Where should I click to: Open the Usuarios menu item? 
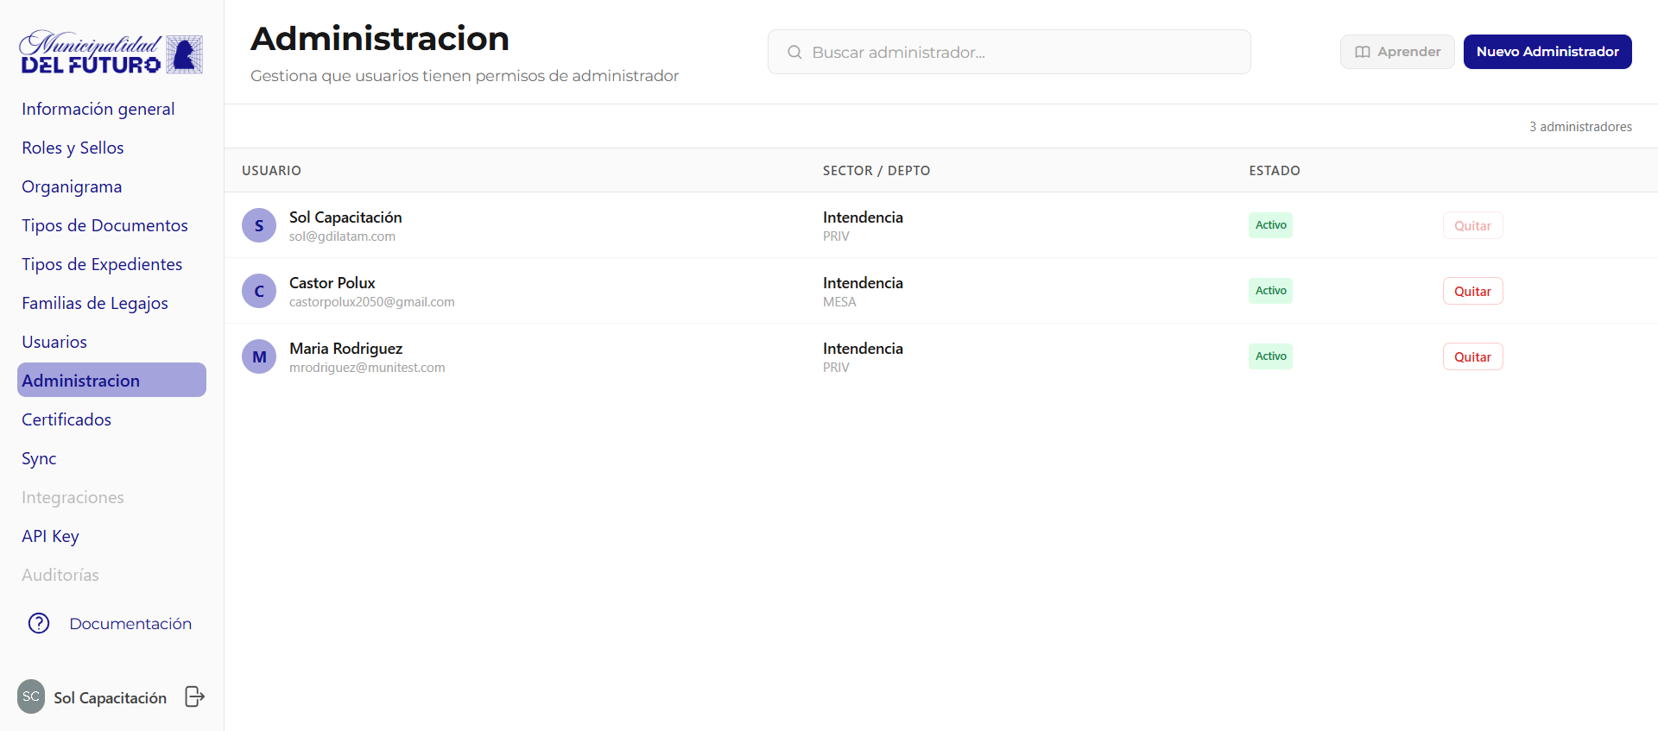54,342
